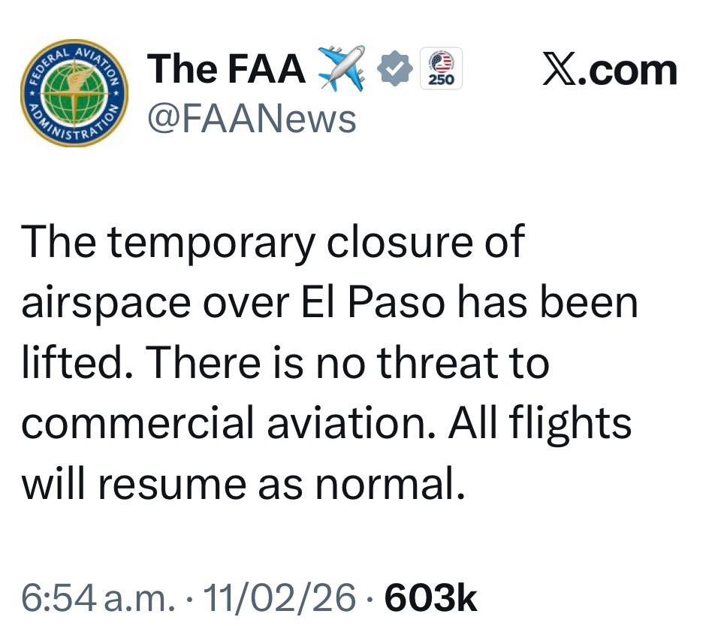Click the airplane emoji beside The FAA

pos(341,68)
